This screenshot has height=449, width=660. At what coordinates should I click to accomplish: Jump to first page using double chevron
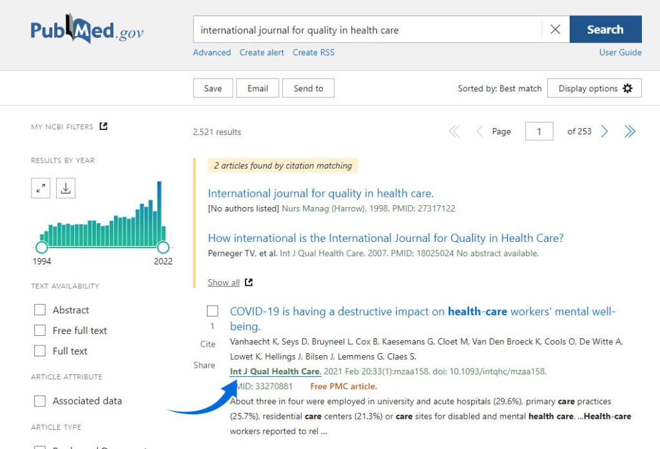[454, 131]
